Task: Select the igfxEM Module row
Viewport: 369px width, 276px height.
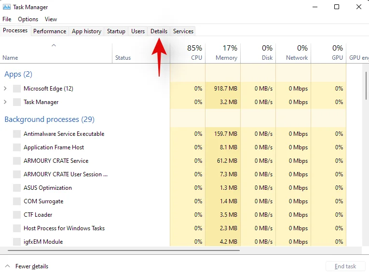Action: pos(173,241)
